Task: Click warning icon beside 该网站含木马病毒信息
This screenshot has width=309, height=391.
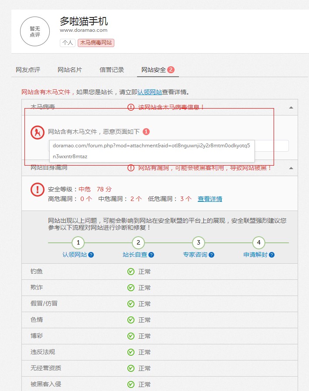Action: [x=131, y=107]
